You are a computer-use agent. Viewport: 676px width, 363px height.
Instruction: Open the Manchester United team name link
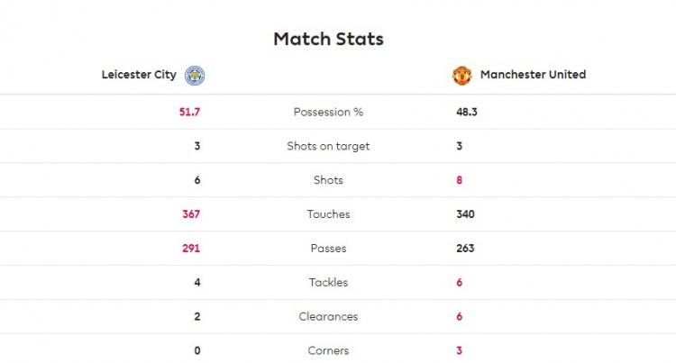533,75
